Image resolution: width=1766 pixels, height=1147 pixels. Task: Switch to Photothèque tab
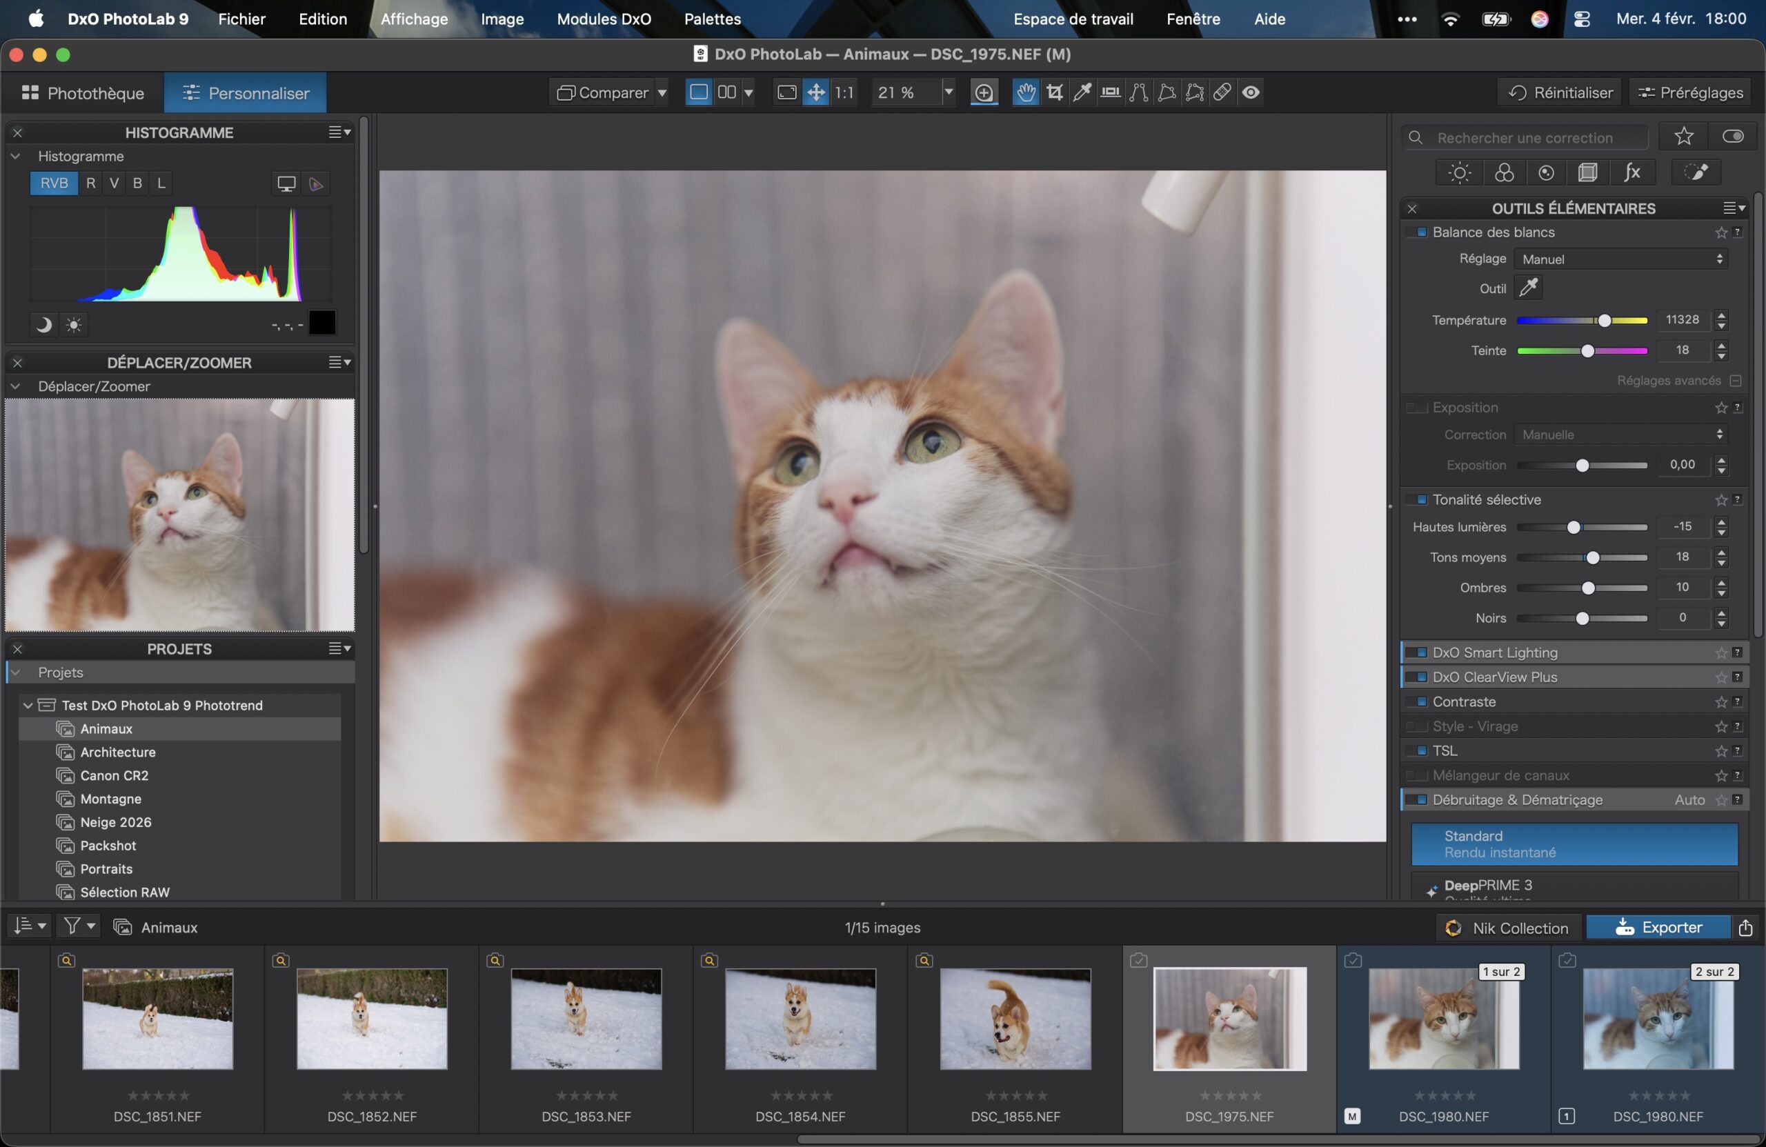pos(83,92)
